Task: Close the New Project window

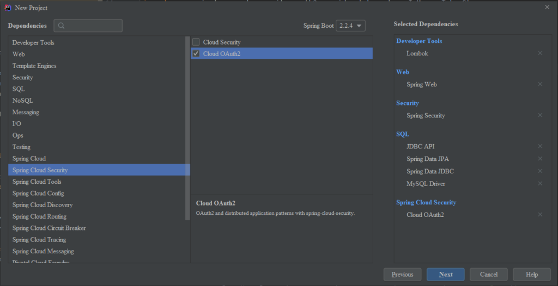Action: [547, 7]
